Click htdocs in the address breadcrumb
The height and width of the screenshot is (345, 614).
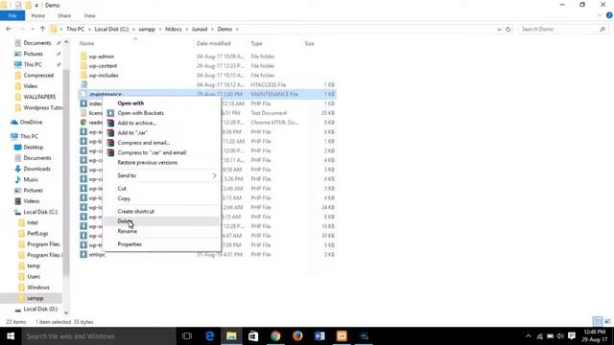pos(174,29)
